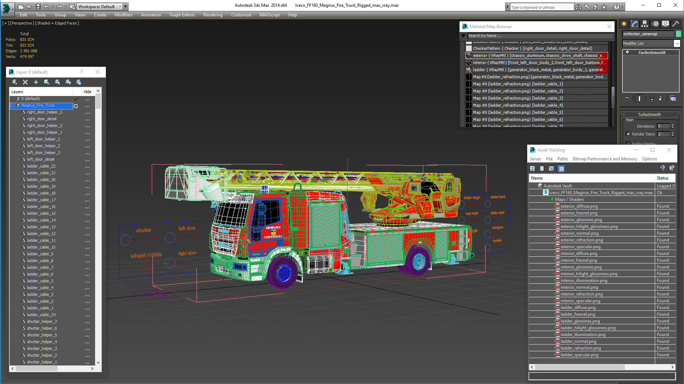684x384 pixels.
Task: Toggle Hide for ladder_cable_22 object
Action: (x=87, y=167)
